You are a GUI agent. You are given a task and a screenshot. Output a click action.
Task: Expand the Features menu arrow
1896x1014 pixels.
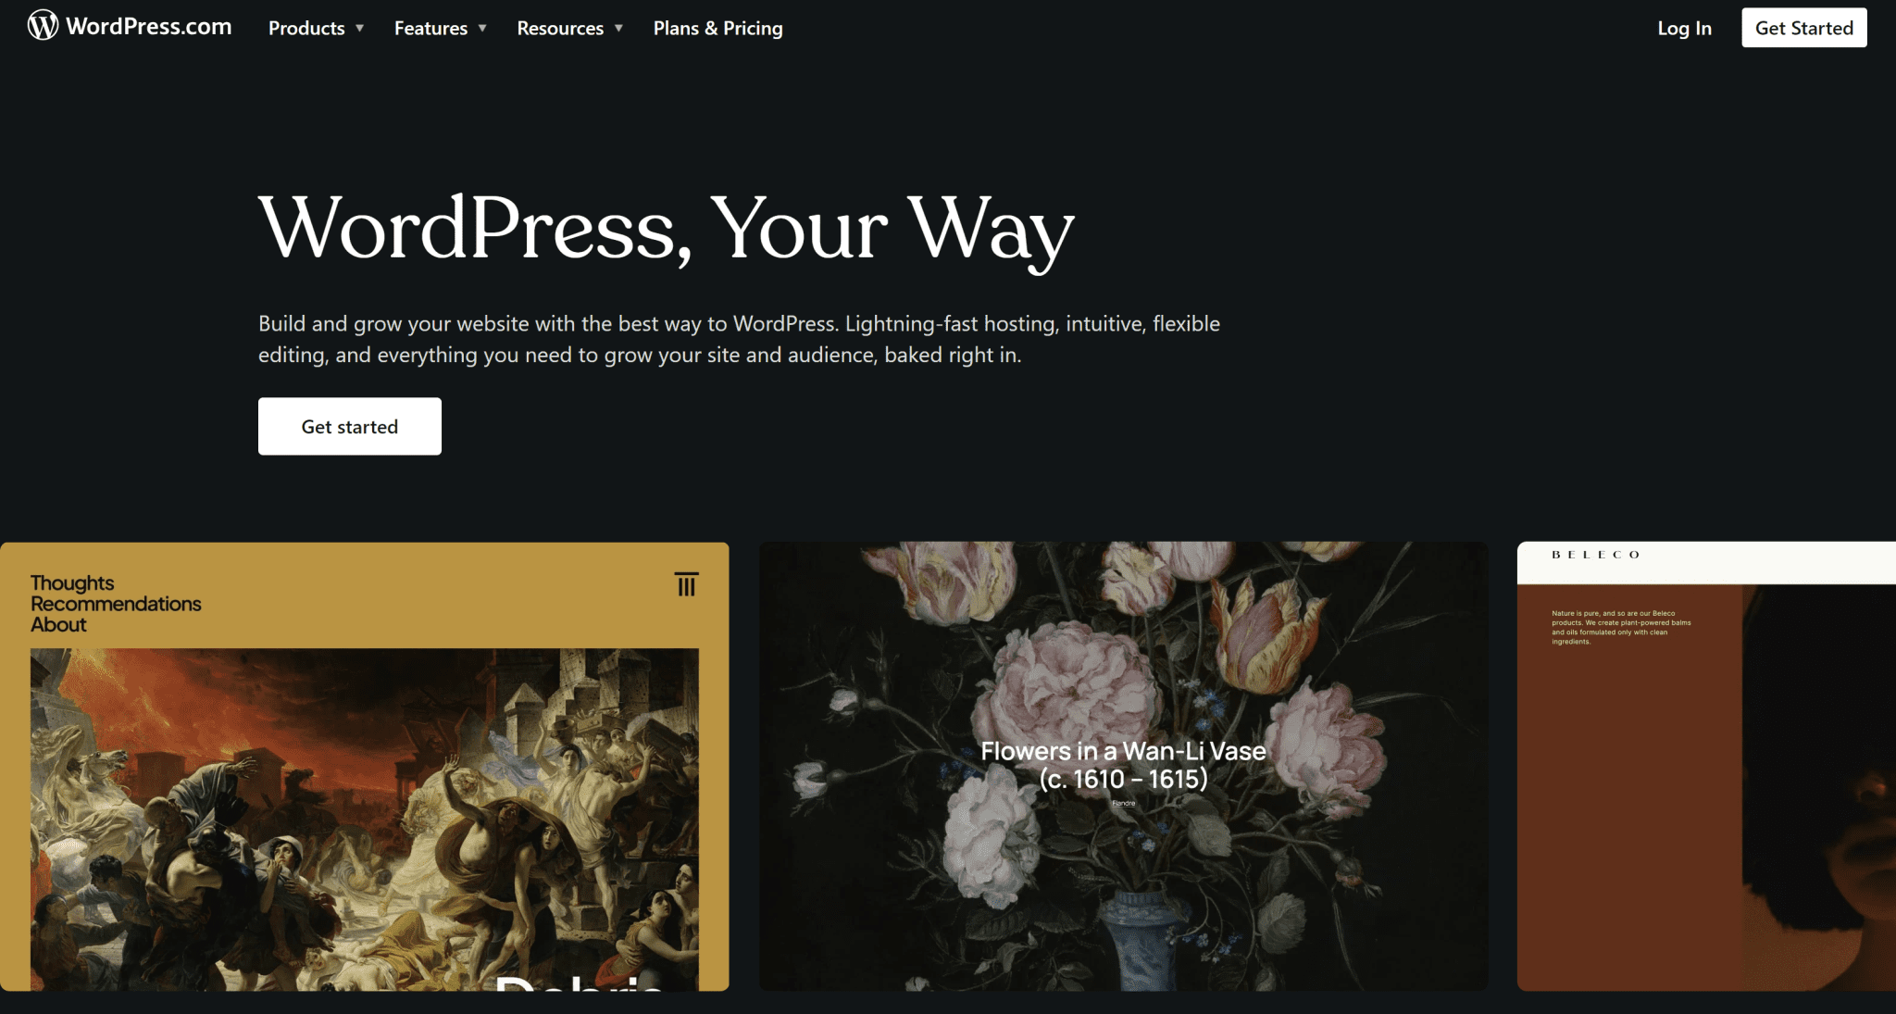(482, 28)
